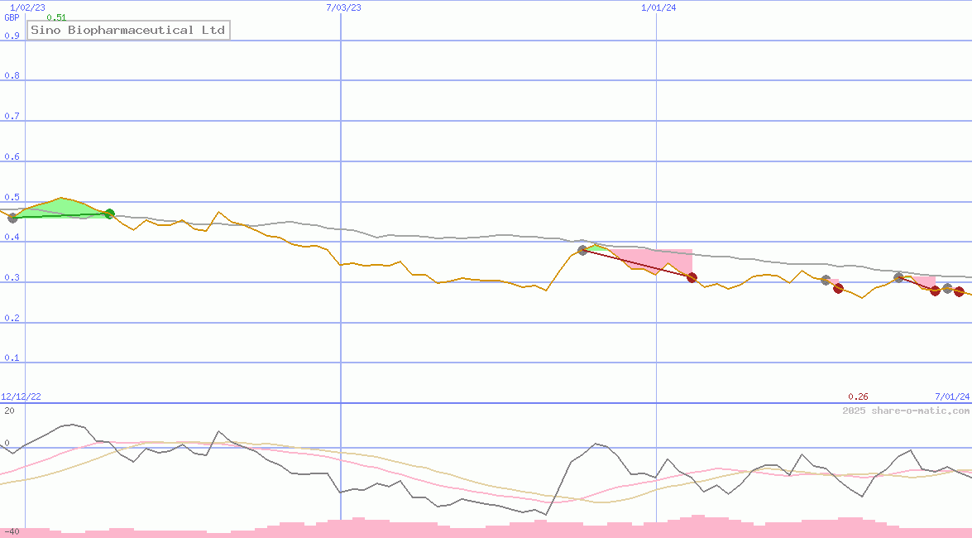
Task: Select the first red sell marker after pink zone
Action: [692, 277]
